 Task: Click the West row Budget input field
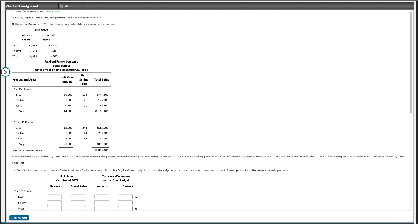point(54,208)
